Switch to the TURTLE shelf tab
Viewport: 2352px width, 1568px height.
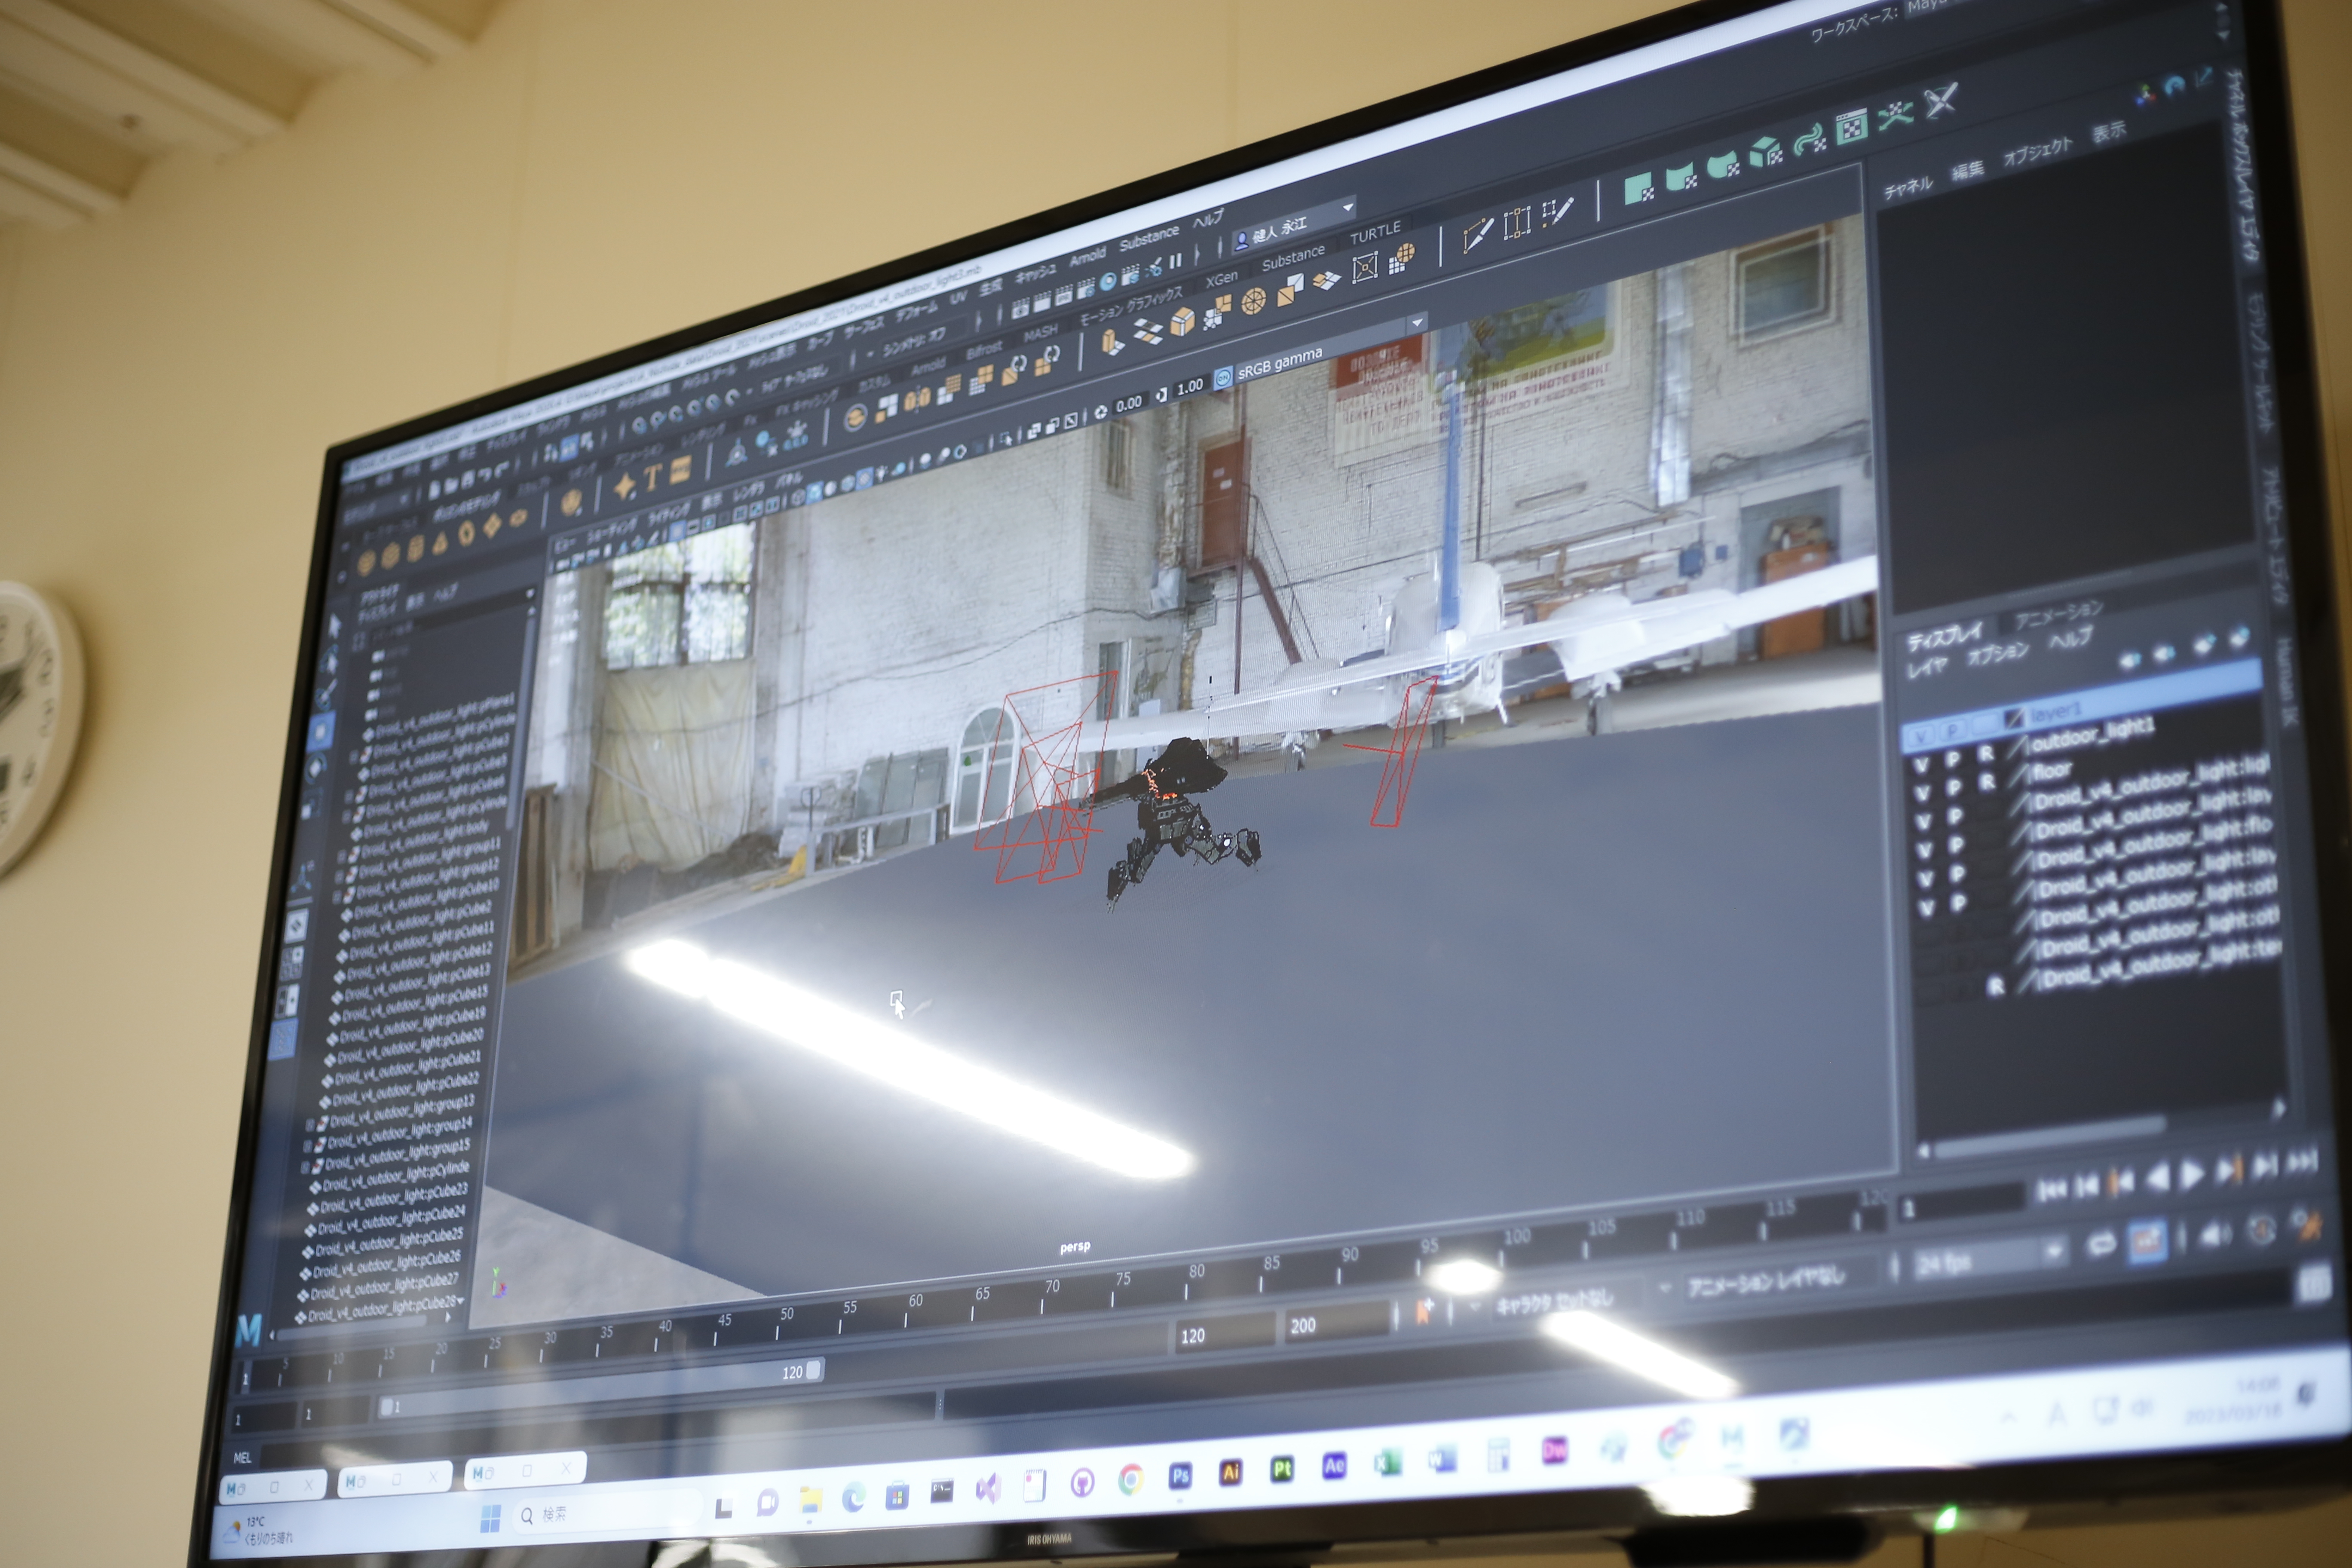(x=1375, y=232)
